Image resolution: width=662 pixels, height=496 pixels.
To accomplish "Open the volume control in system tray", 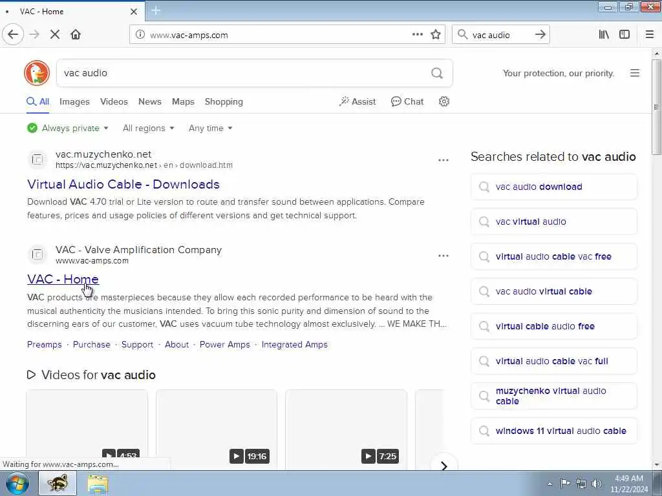I will [x=596, y=484].
